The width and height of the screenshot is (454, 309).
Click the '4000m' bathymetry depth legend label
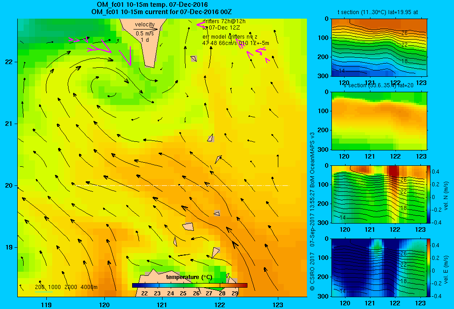tap(89, 287)
